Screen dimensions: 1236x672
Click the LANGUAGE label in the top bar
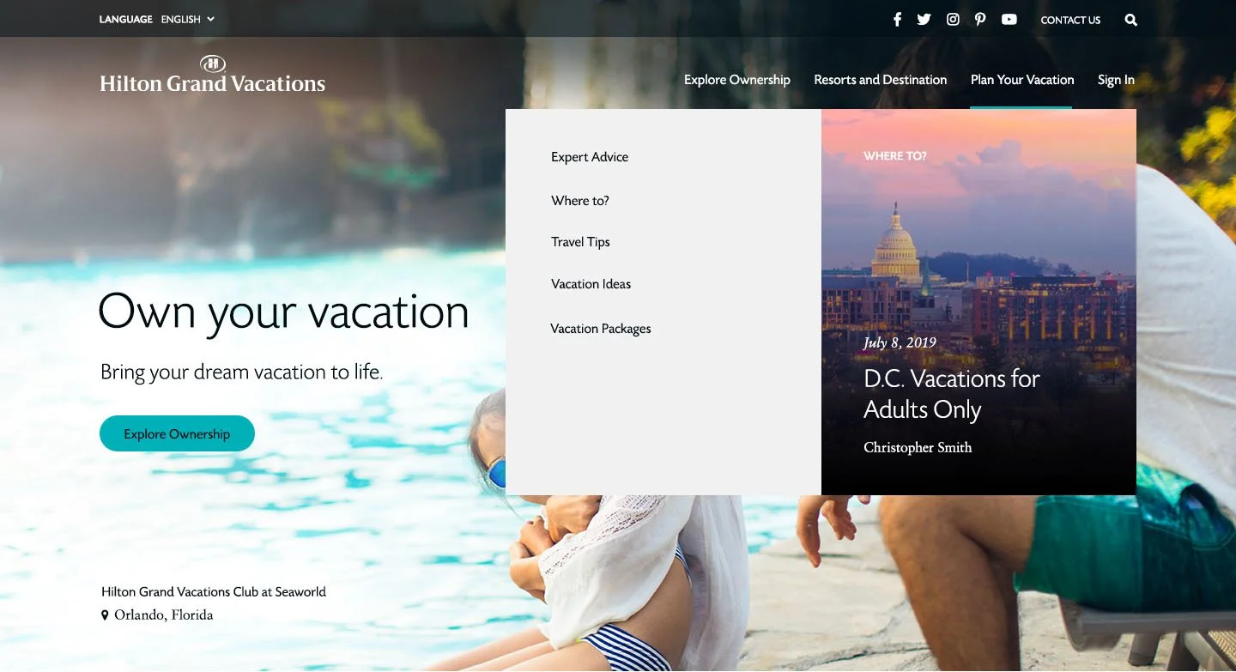point(126,19)
